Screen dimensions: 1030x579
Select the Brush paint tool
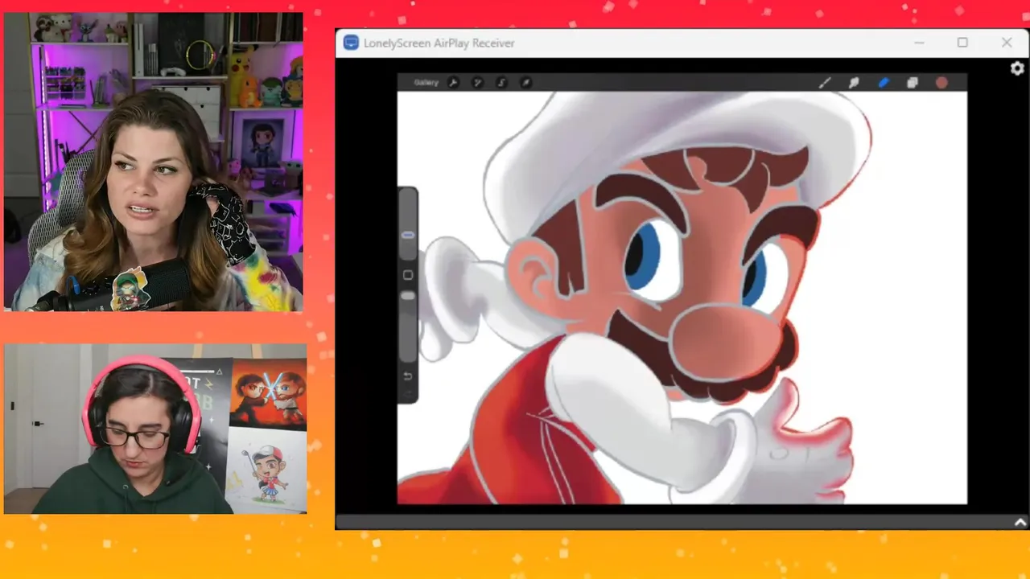pos(825,82)
